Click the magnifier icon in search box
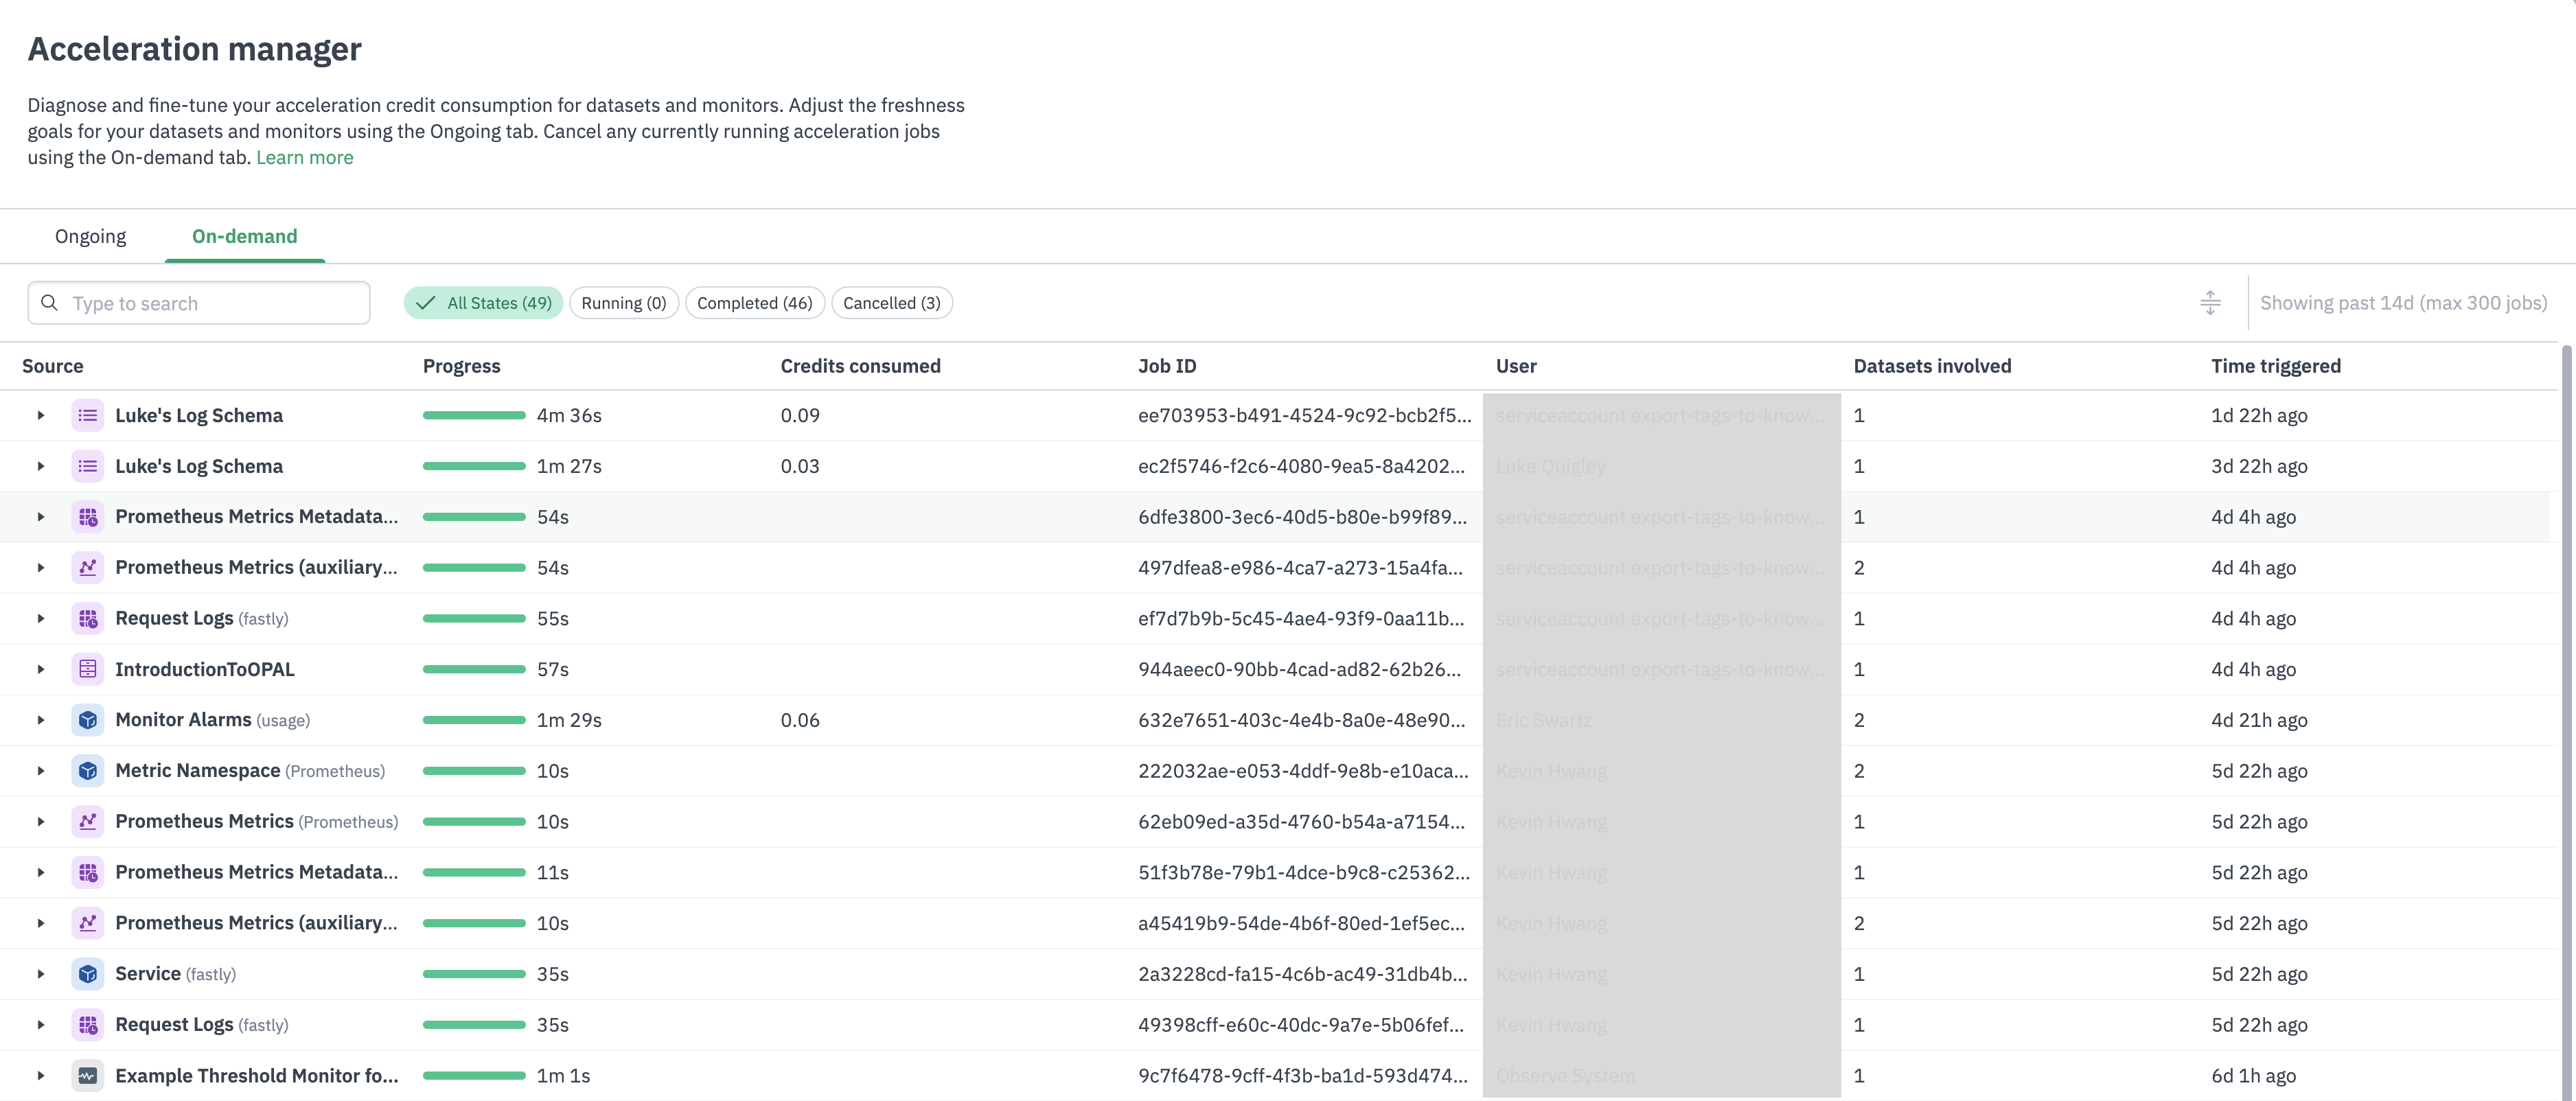 (x=49, y=302)
